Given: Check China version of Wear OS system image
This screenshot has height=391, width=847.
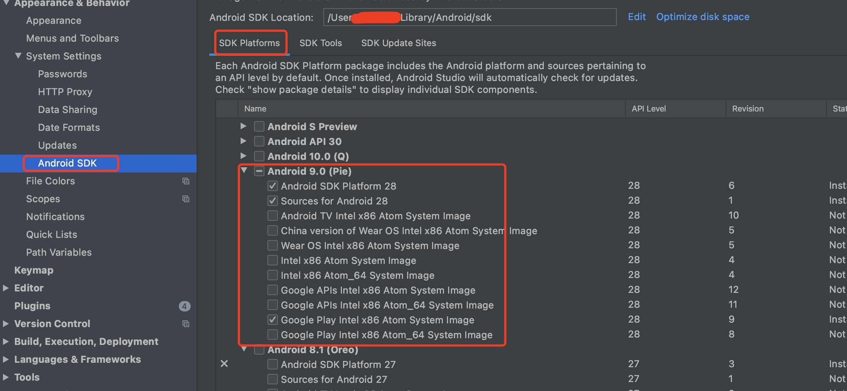Looking at the screenshot, I should [x=273, y=230].
